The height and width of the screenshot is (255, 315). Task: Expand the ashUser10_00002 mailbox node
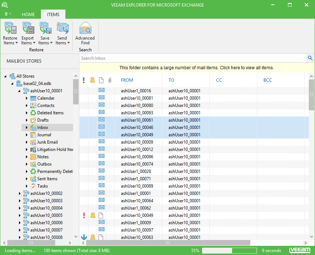point(20,193)
